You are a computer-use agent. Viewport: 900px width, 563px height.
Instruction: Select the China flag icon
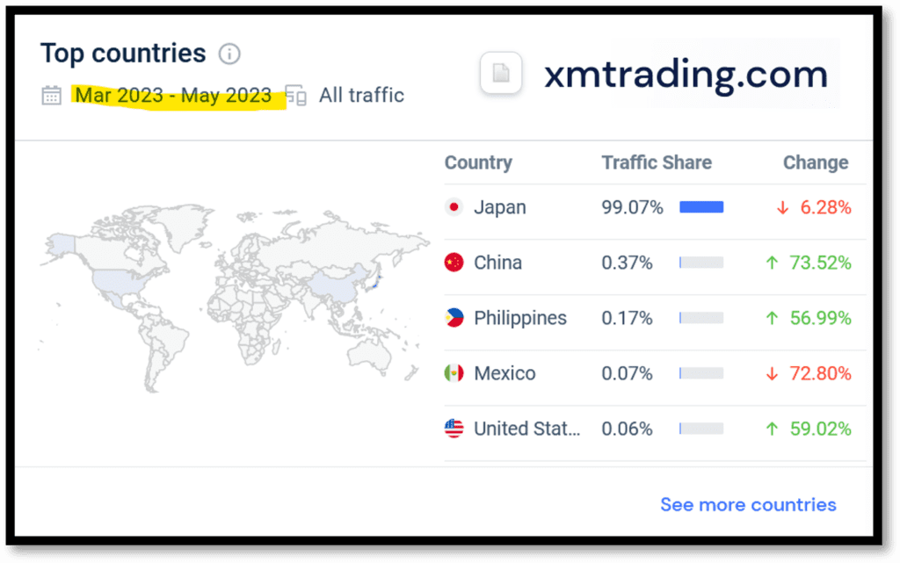454,263
